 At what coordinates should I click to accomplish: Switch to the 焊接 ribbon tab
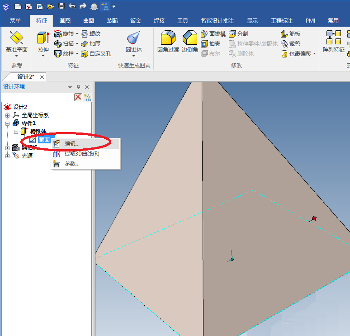tap(159, 21)
